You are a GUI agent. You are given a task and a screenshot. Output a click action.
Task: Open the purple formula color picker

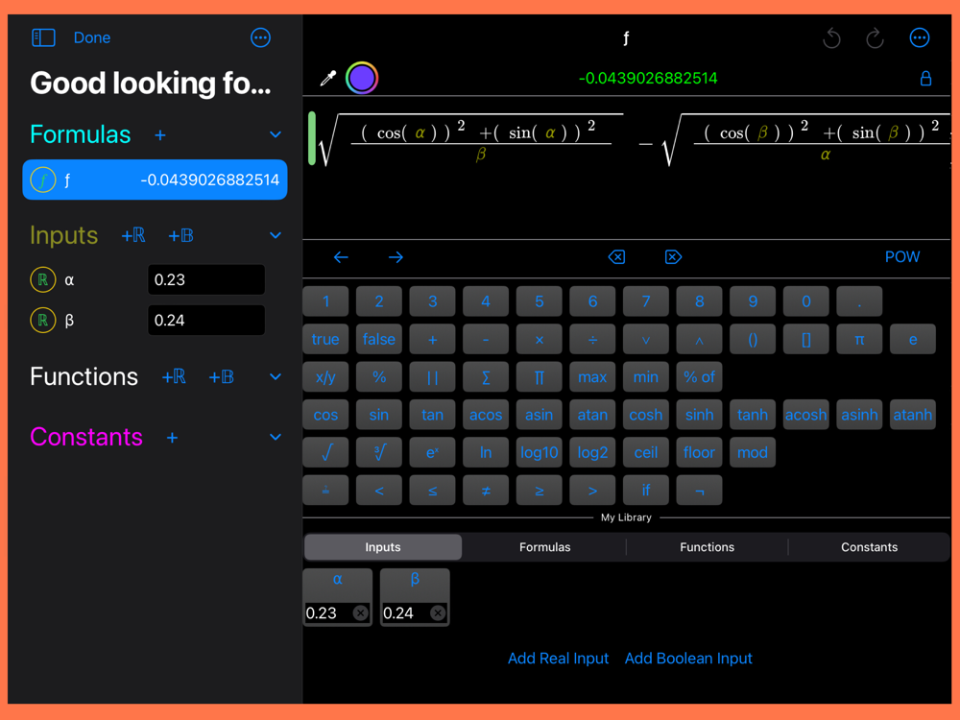pos(362,78)
